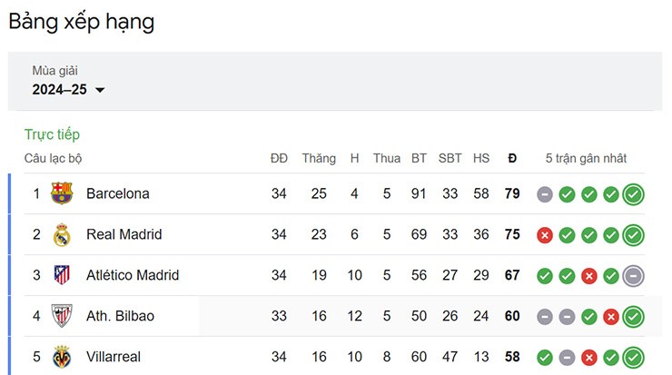Image resolution: width=672 pixels, height=375 pixels.
Task: Click the Đ points column header
Action: tap(512, 159)
